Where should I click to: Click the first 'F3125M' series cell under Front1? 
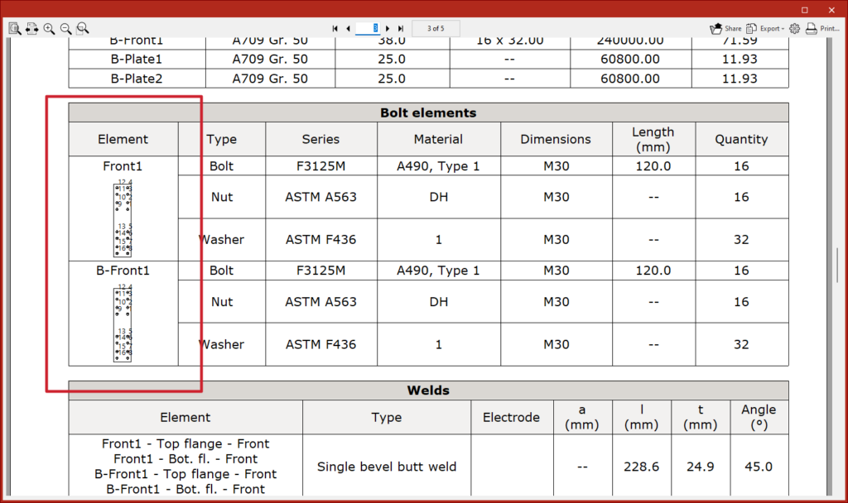[320, 166]
